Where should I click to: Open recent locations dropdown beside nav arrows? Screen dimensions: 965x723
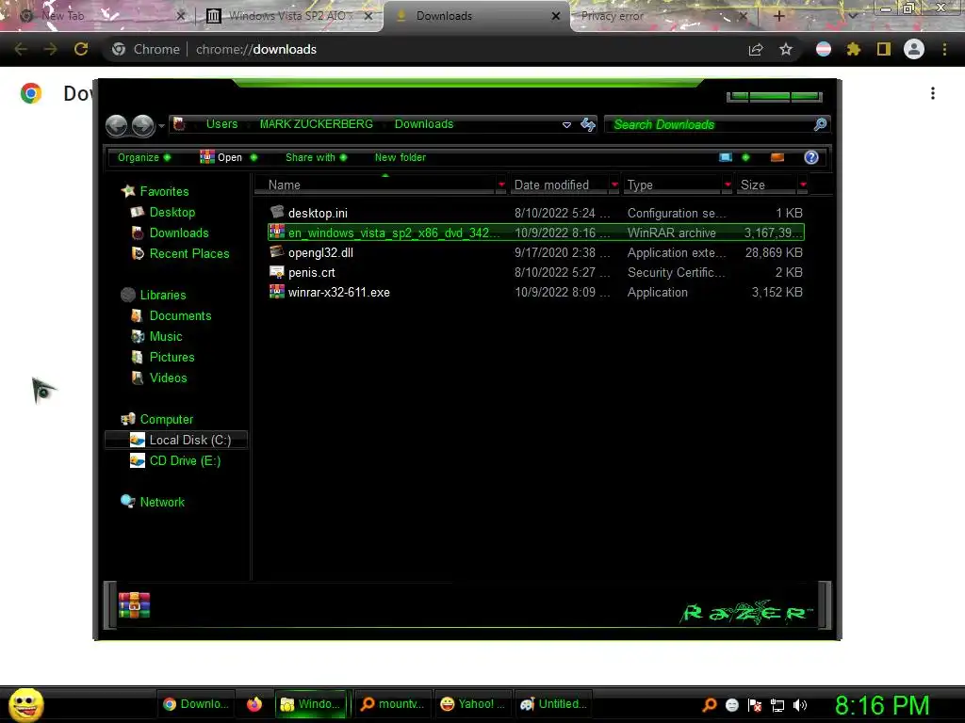pyautogui.click(x=161, y=126)
